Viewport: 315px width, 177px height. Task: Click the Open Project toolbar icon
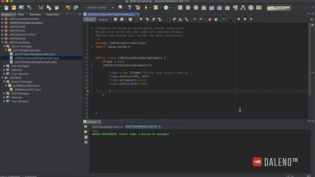(21, 8)
